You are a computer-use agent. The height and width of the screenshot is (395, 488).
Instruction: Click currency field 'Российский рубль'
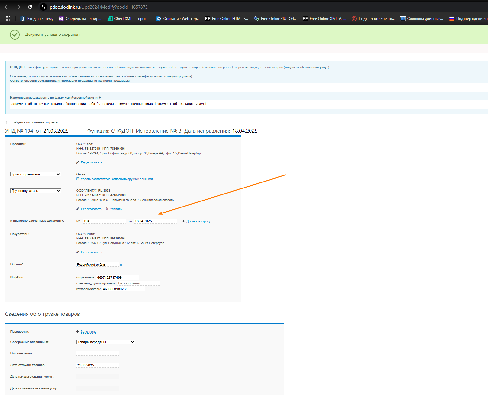[97, 264]
